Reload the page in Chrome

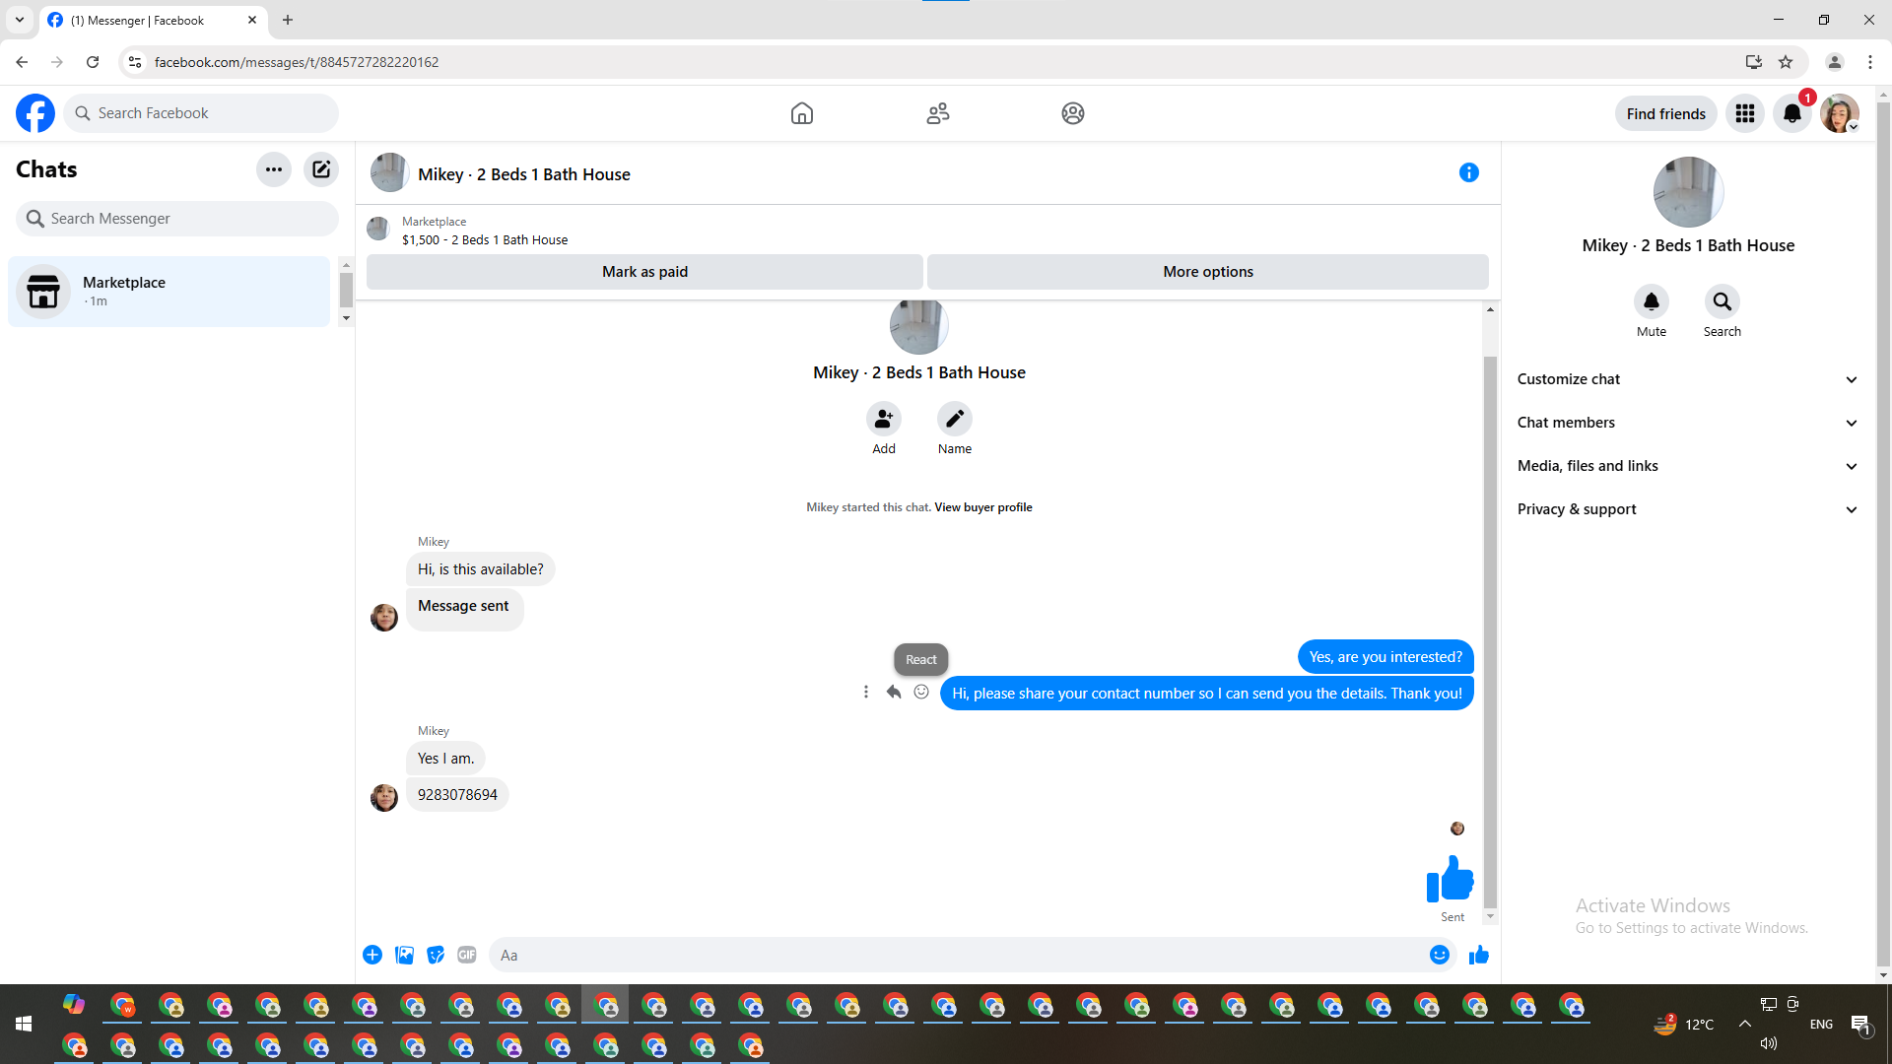click(93, 62)
